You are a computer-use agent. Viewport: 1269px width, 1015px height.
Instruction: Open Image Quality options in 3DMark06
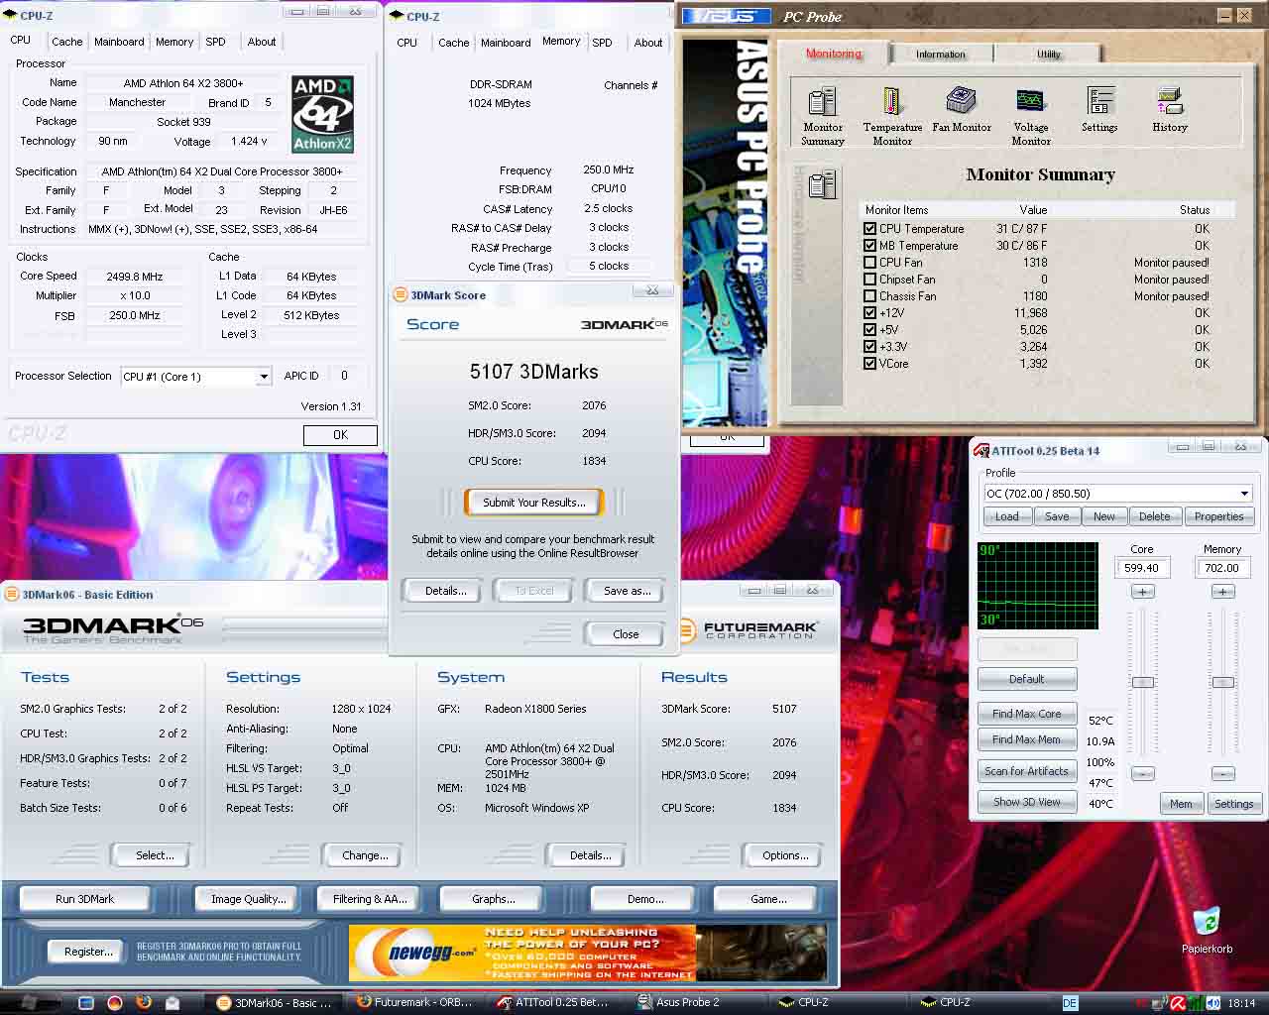pyautogui.click(x=248, y=899)
